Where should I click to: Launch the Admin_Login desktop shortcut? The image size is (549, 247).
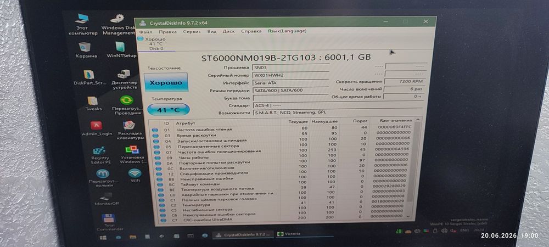pos(97,128)
